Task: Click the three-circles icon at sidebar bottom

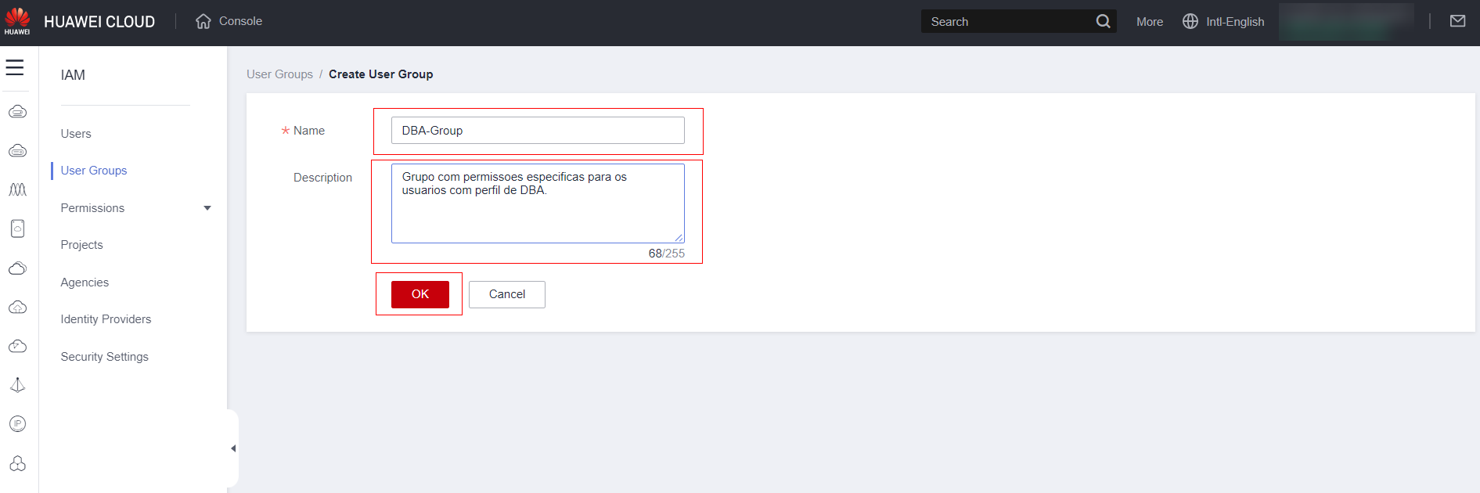Action: point(17,463)
